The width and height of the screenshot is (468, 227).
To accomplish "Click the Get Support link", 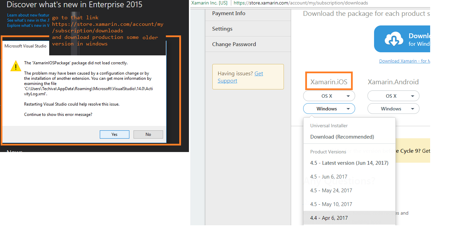I will click(240, 77).
